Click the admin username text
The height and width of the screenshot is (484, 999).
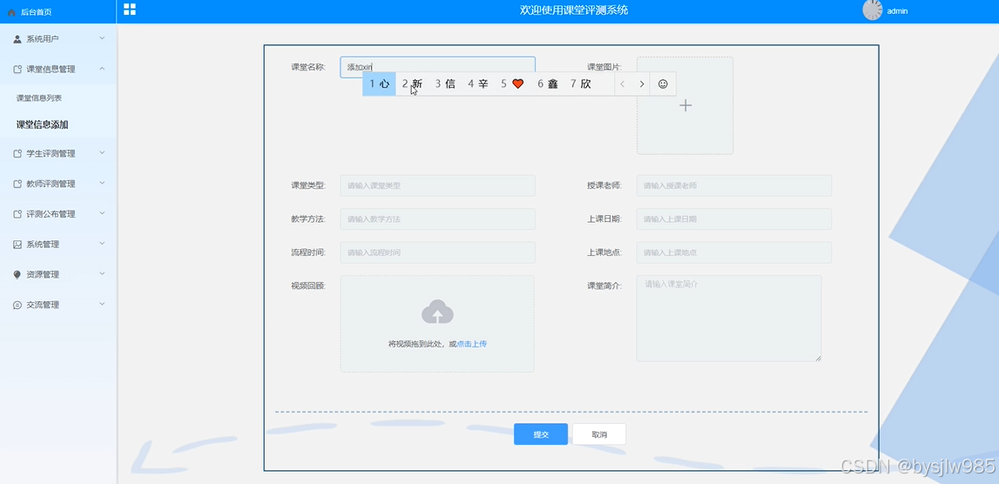point(897,10)
